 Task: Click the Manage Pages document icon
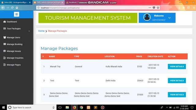(x=5, y=65)
